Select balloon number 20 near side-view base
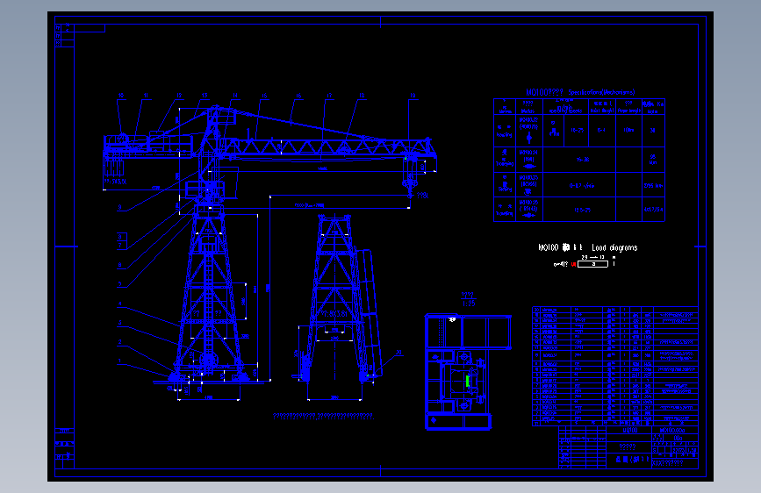This screenshot has height=493, width=761. [x=399, y=353]
